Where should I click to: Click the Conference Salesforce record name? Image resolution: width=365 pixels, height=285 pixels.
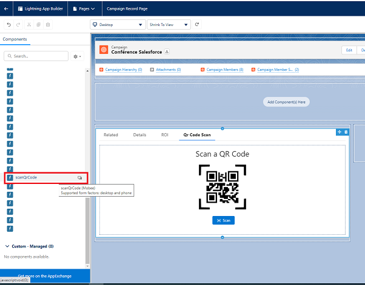(x=136, y=52)
